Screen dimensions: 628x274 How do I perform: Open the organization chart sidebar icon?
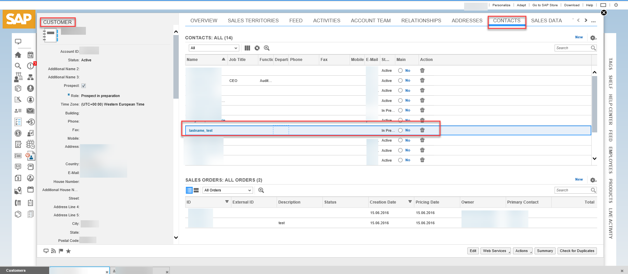(30, 77)
